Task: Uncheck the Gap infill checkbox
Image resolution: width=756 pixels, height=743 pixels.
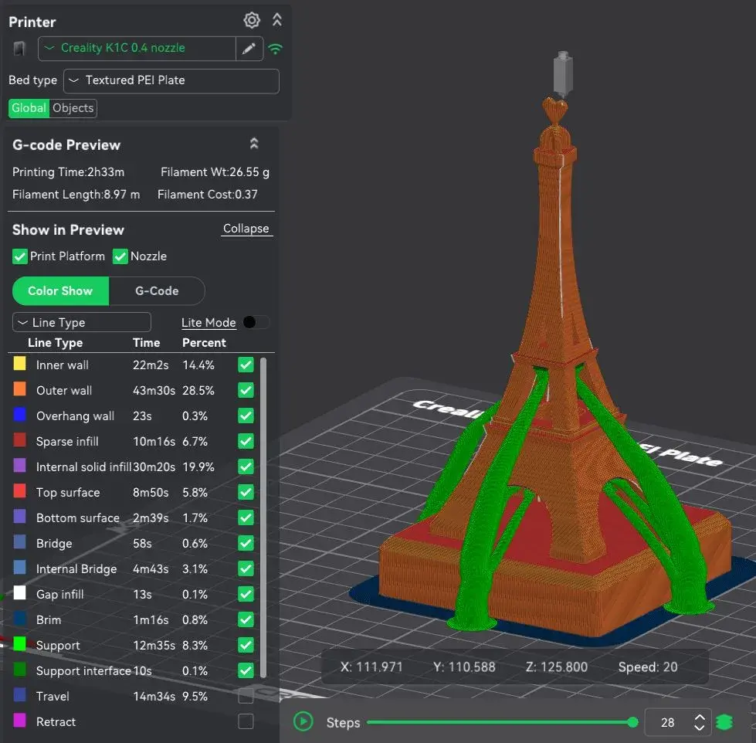Action: [x=246, y=595]
